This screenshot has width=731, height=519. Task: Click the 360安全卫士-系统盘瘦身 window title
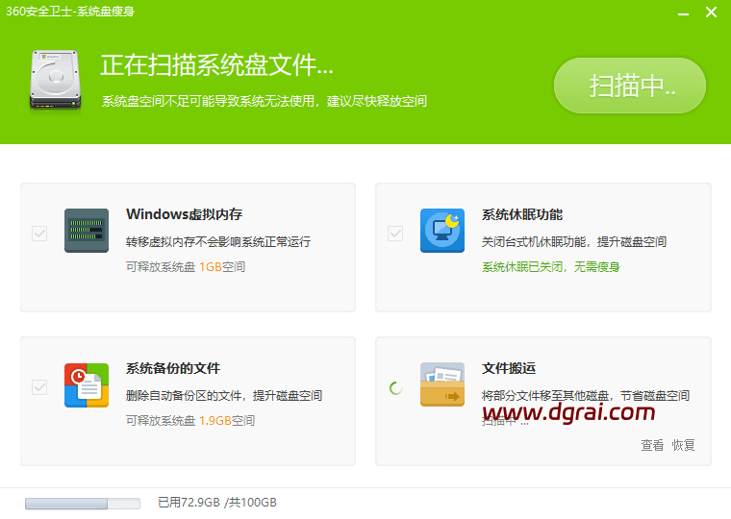(70, 12)
